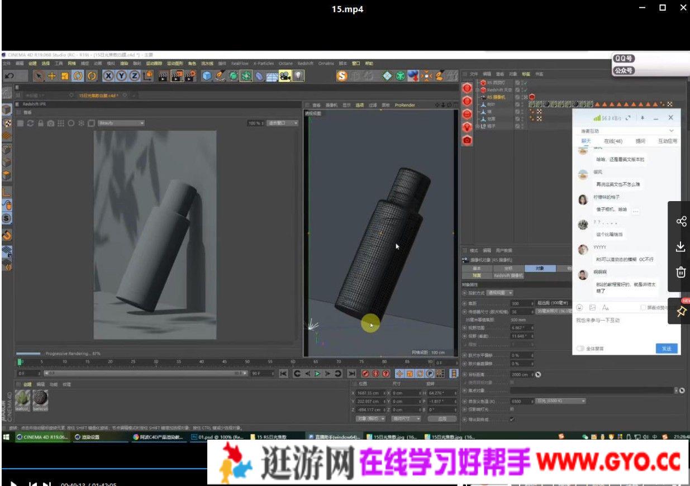
Task: Enable the 导出到合成 checkbox
Action: point(512,419)
